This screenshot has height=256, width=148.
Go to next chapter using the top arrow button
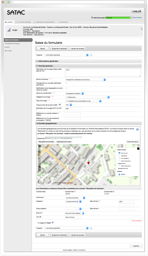pos(91,55)
